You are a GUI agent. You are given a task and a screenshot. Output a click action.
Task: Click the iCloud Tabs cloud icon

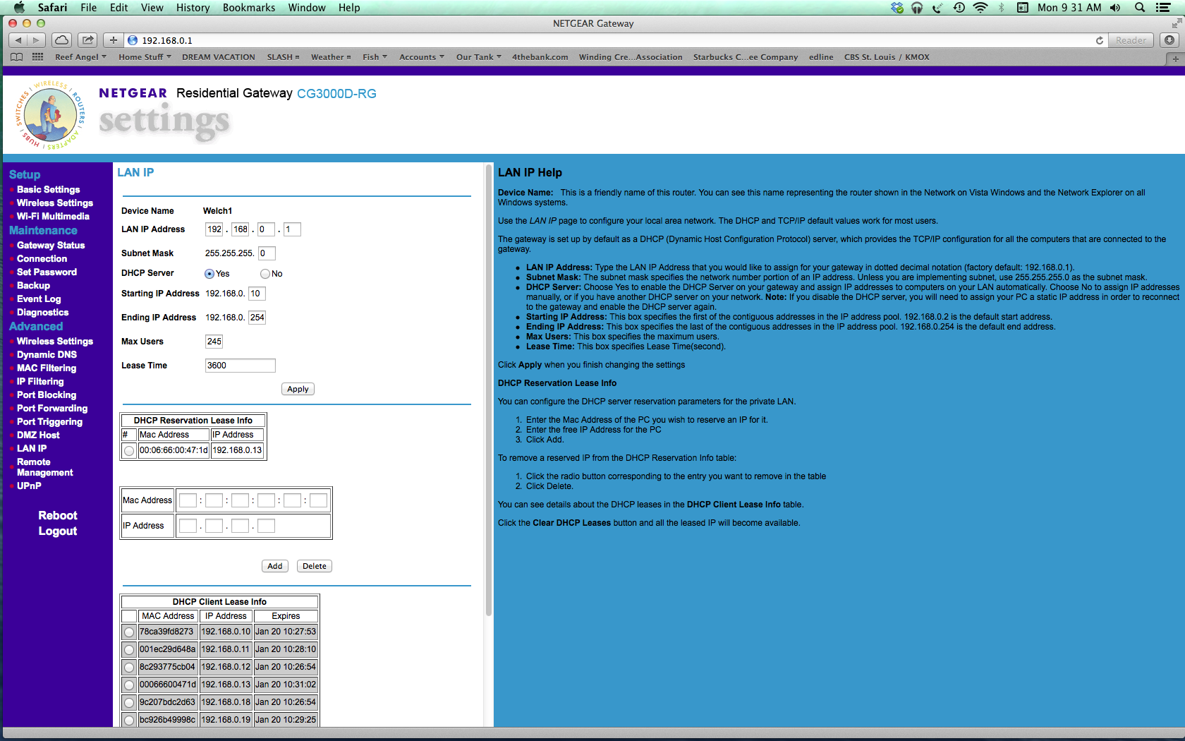coord(62,40)
